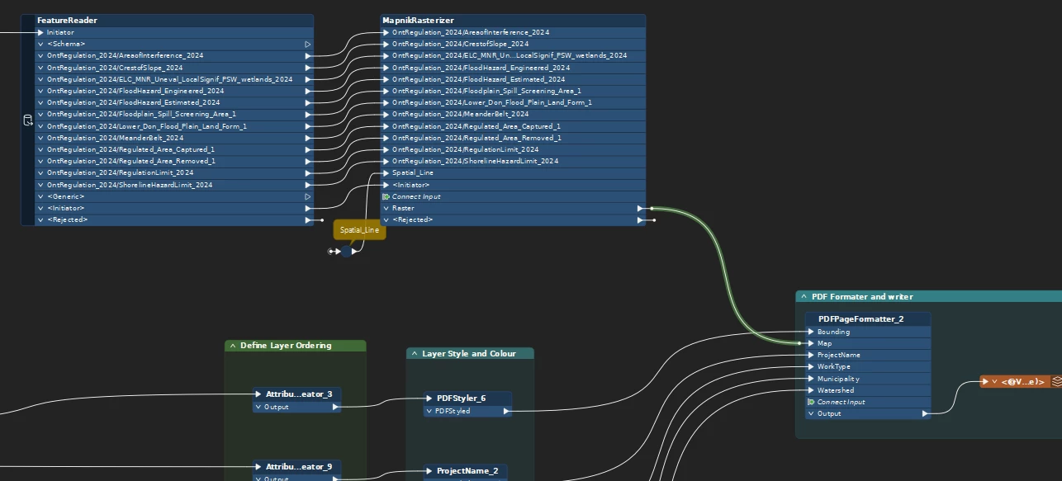Viewport: 1062px width, 481px height.
Task: Click MapnikRasterizer MeanderBelt_2024 input port arrow
Action: tap(386, 114)
